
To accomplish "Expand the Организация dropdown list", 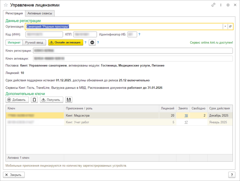I will click(225, 26).
